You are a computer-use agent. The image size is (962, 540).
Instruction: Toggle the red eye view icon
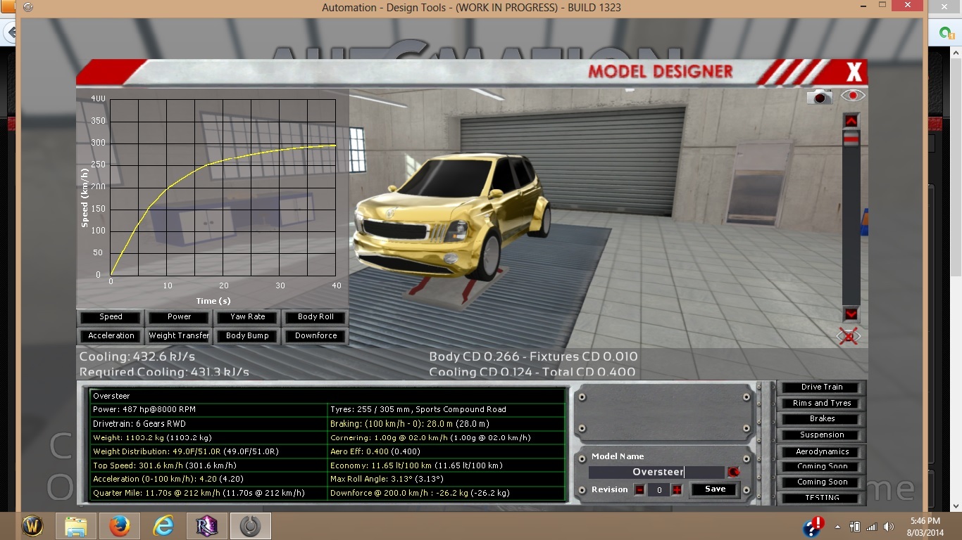click(x=853, y=96)
